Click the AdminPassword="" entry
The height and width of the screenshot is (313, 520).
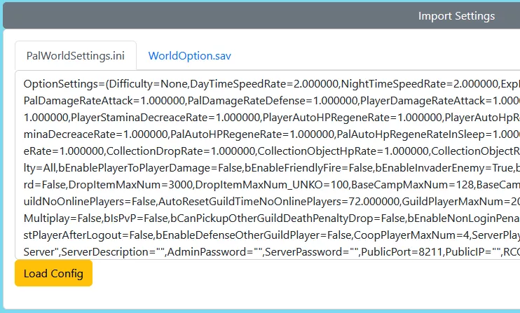(x=214, y=252)
